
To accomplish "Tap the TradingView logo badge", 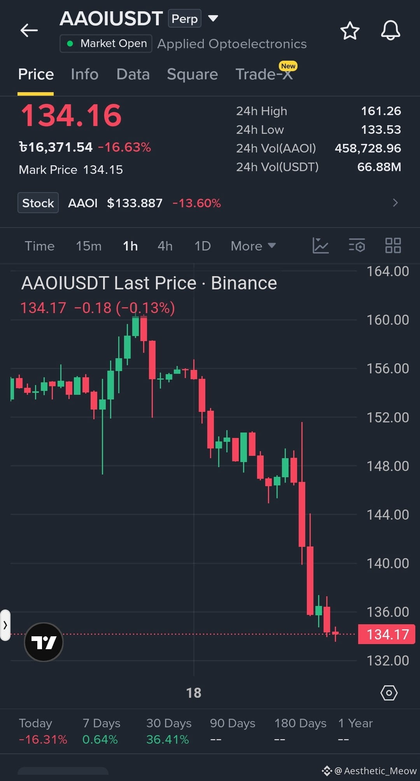I will (x=44, y=642).
